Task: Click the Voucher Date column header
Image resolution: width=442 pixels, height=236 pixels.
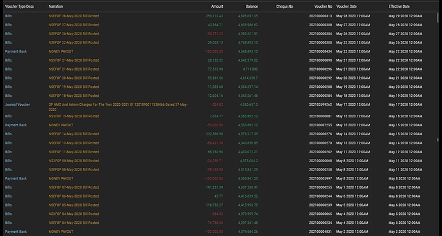Action: (x=347, y=6)
